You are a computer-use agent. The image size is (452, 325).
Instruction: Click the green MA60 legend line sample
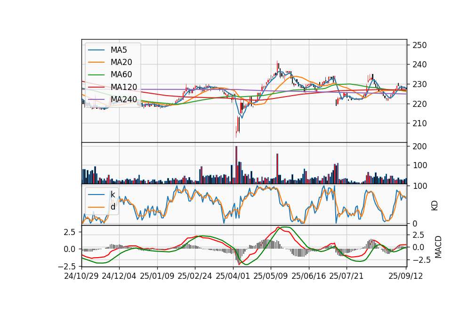pos(96,75)
